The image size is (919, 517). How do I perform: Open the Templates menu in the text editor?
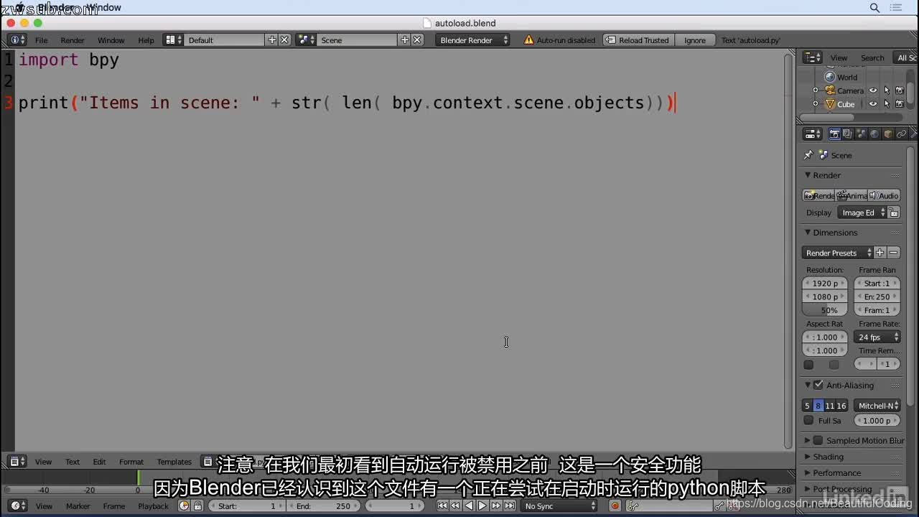pos(174,462)
